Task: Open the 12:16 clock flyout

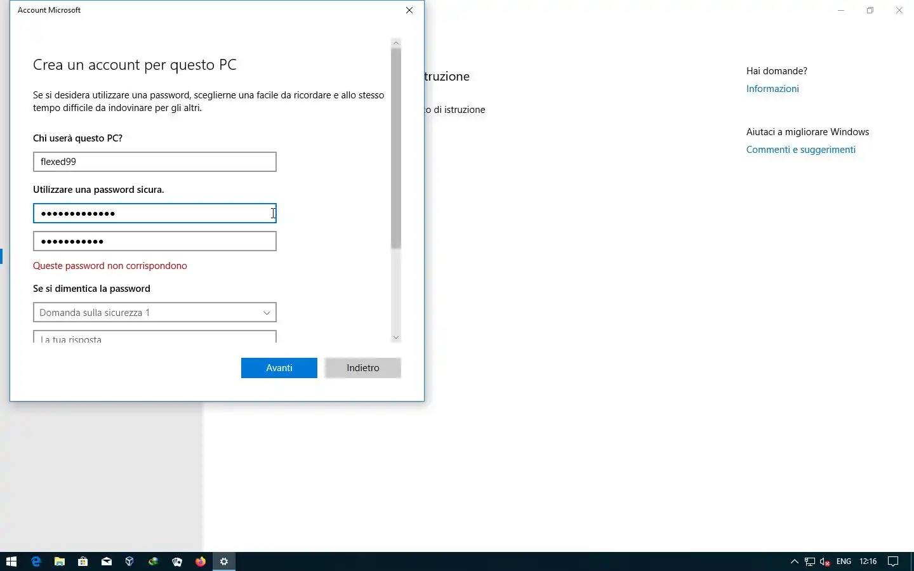Action: click(868, 561)
